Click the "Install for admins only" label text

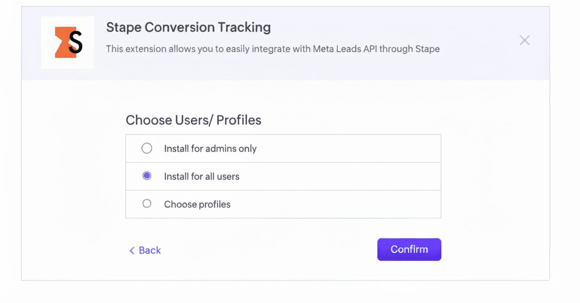[x=210, y=149]
